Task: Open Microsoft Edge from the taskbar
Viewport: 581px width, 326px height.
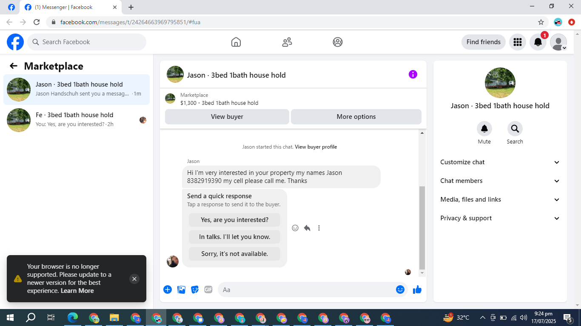Action: [73, 318]
